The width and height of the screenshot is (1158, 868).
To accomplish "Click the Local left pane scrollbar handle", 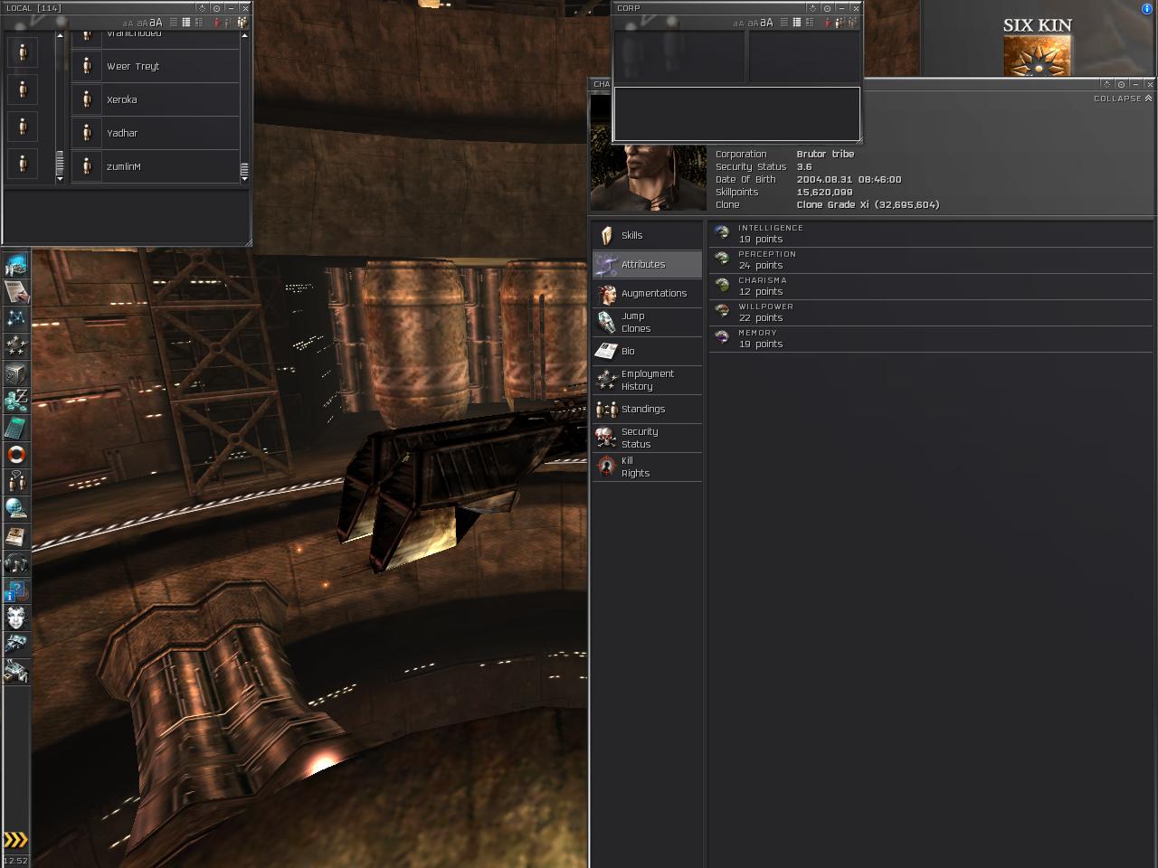I will point(60,163).
